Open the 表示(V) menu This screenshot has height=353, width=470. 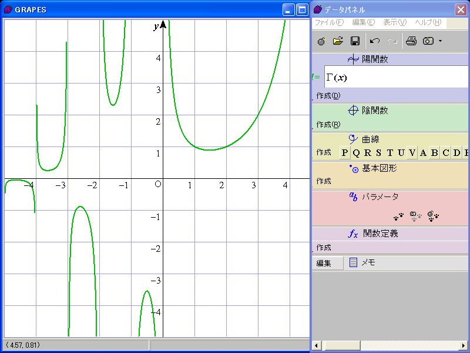coord(394,22)
